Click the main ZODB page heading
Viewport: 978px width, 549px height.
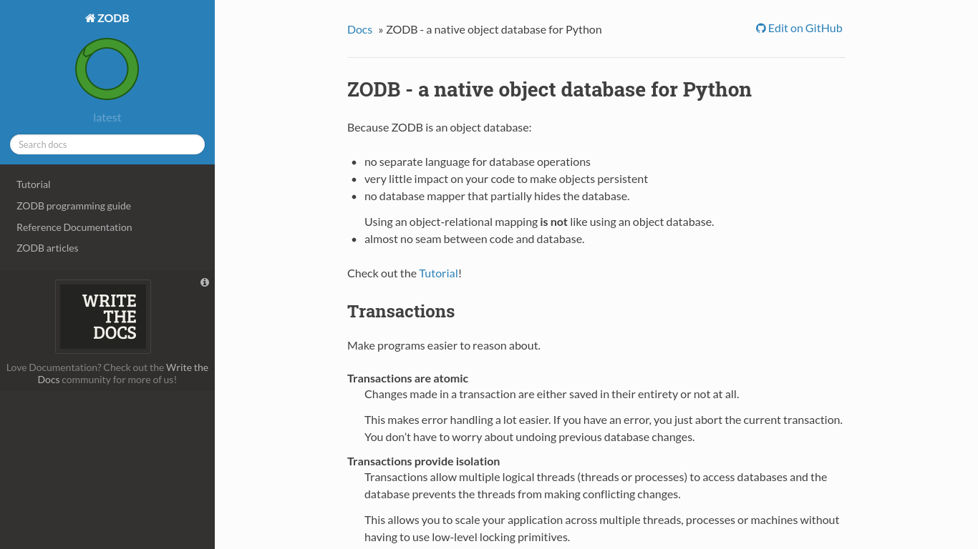click(549, 89)
